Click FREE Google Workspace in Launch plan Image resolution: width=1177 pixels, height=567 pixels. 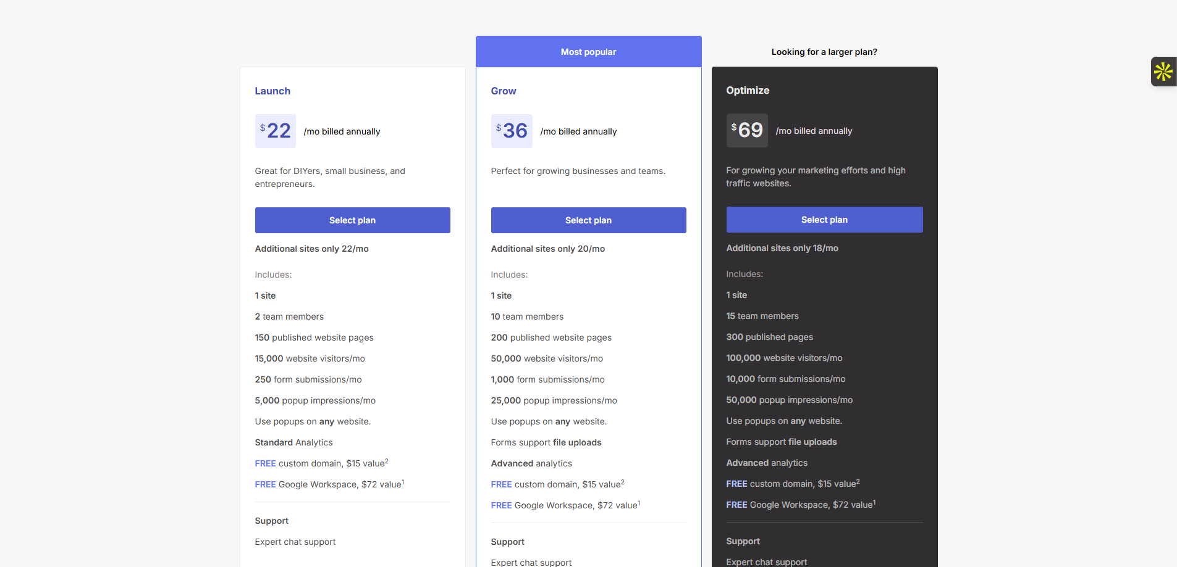[x=329, y=484]
